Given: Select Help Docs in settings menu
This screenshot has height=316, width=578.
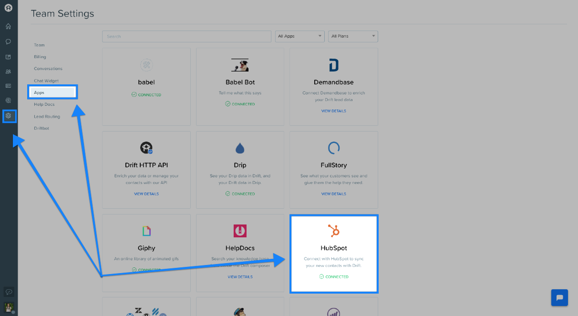Looking at the screenshot, I should [44, 104].
